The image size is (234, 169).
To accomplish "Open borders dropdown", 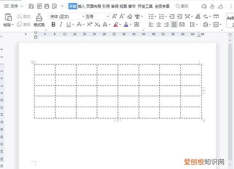I will point(220,24).
